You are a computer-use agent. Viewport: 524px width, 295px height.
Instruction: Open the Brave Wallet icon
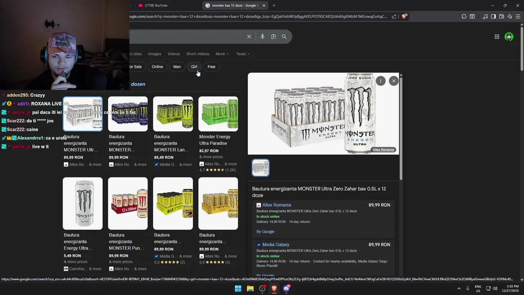click(x=501, y=16)
